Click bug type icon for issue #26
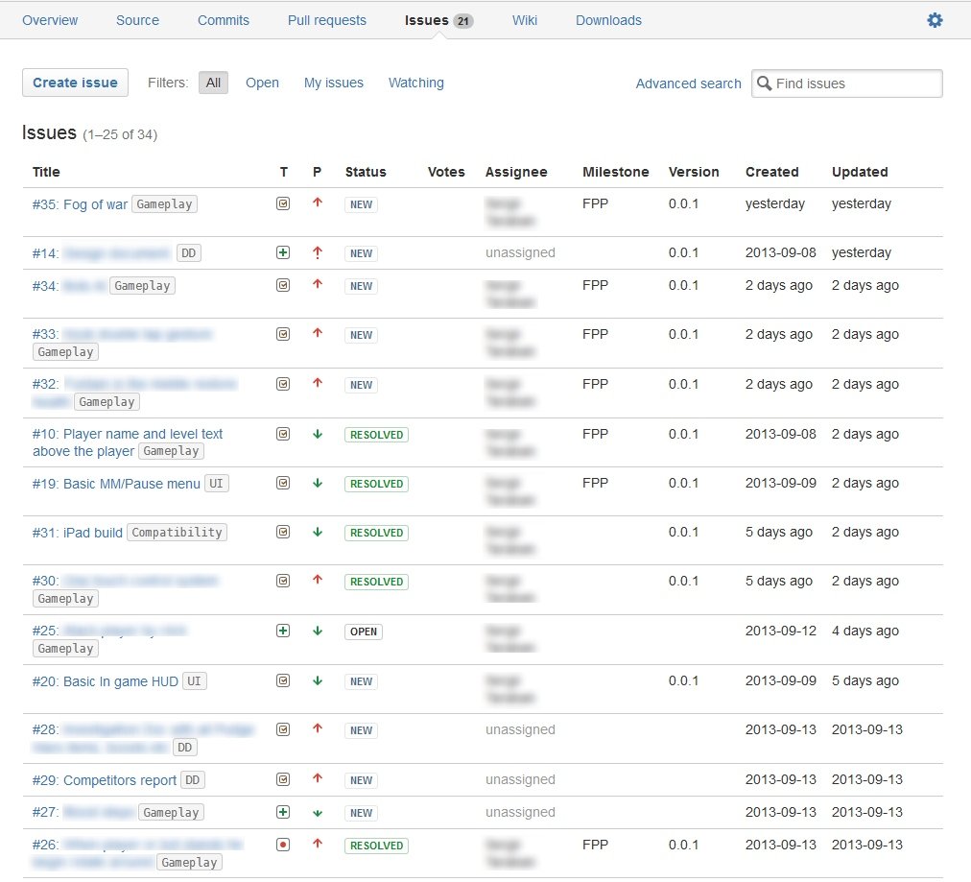 click(283, 845)
